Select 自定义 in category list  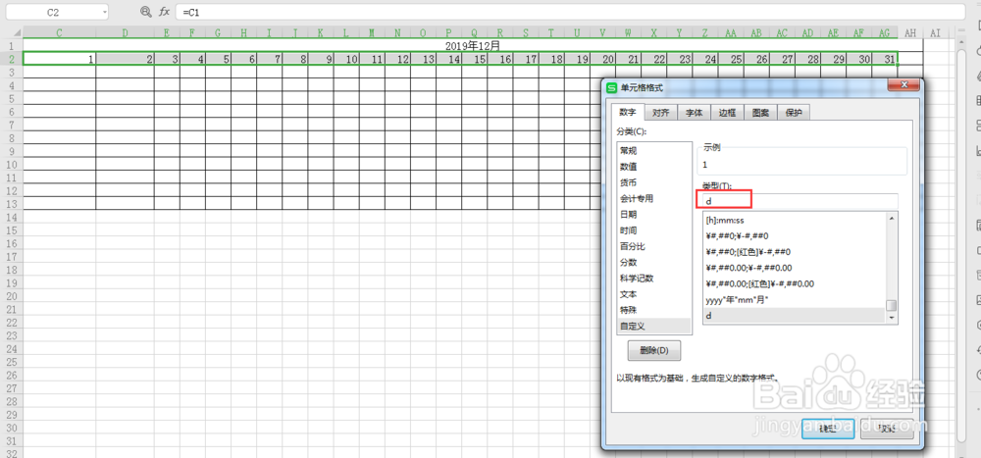tap(653, 326)
